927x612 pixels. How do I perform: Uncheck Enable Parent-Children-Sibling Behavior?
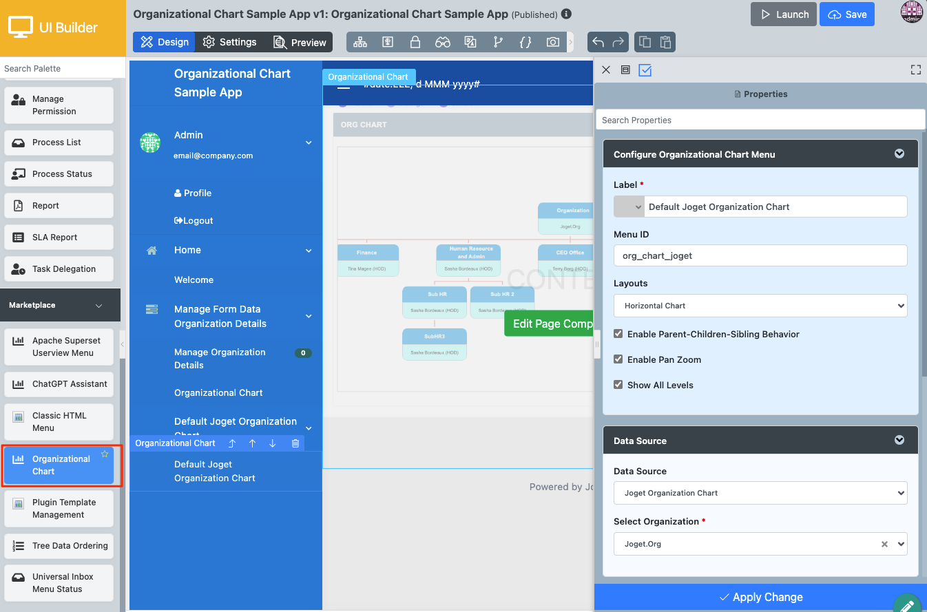tap(618, 334)
